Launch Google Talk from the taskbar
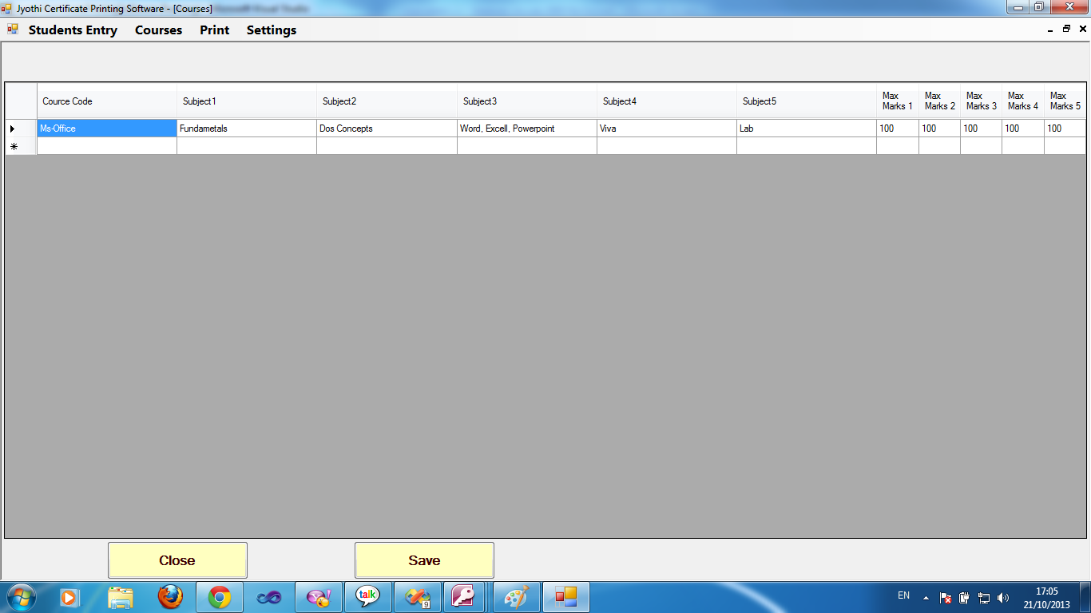Viewport: 1091px width, 613px height. point(367,596)
